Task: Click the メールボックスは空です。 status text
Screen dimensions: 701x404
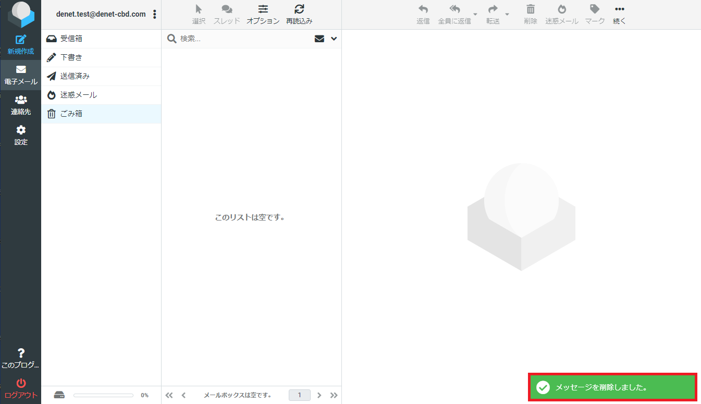Action: [238, 395]
